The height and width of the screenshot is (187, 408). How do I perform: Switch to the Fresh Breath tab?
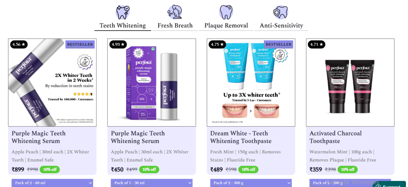[x=175, y=26]
